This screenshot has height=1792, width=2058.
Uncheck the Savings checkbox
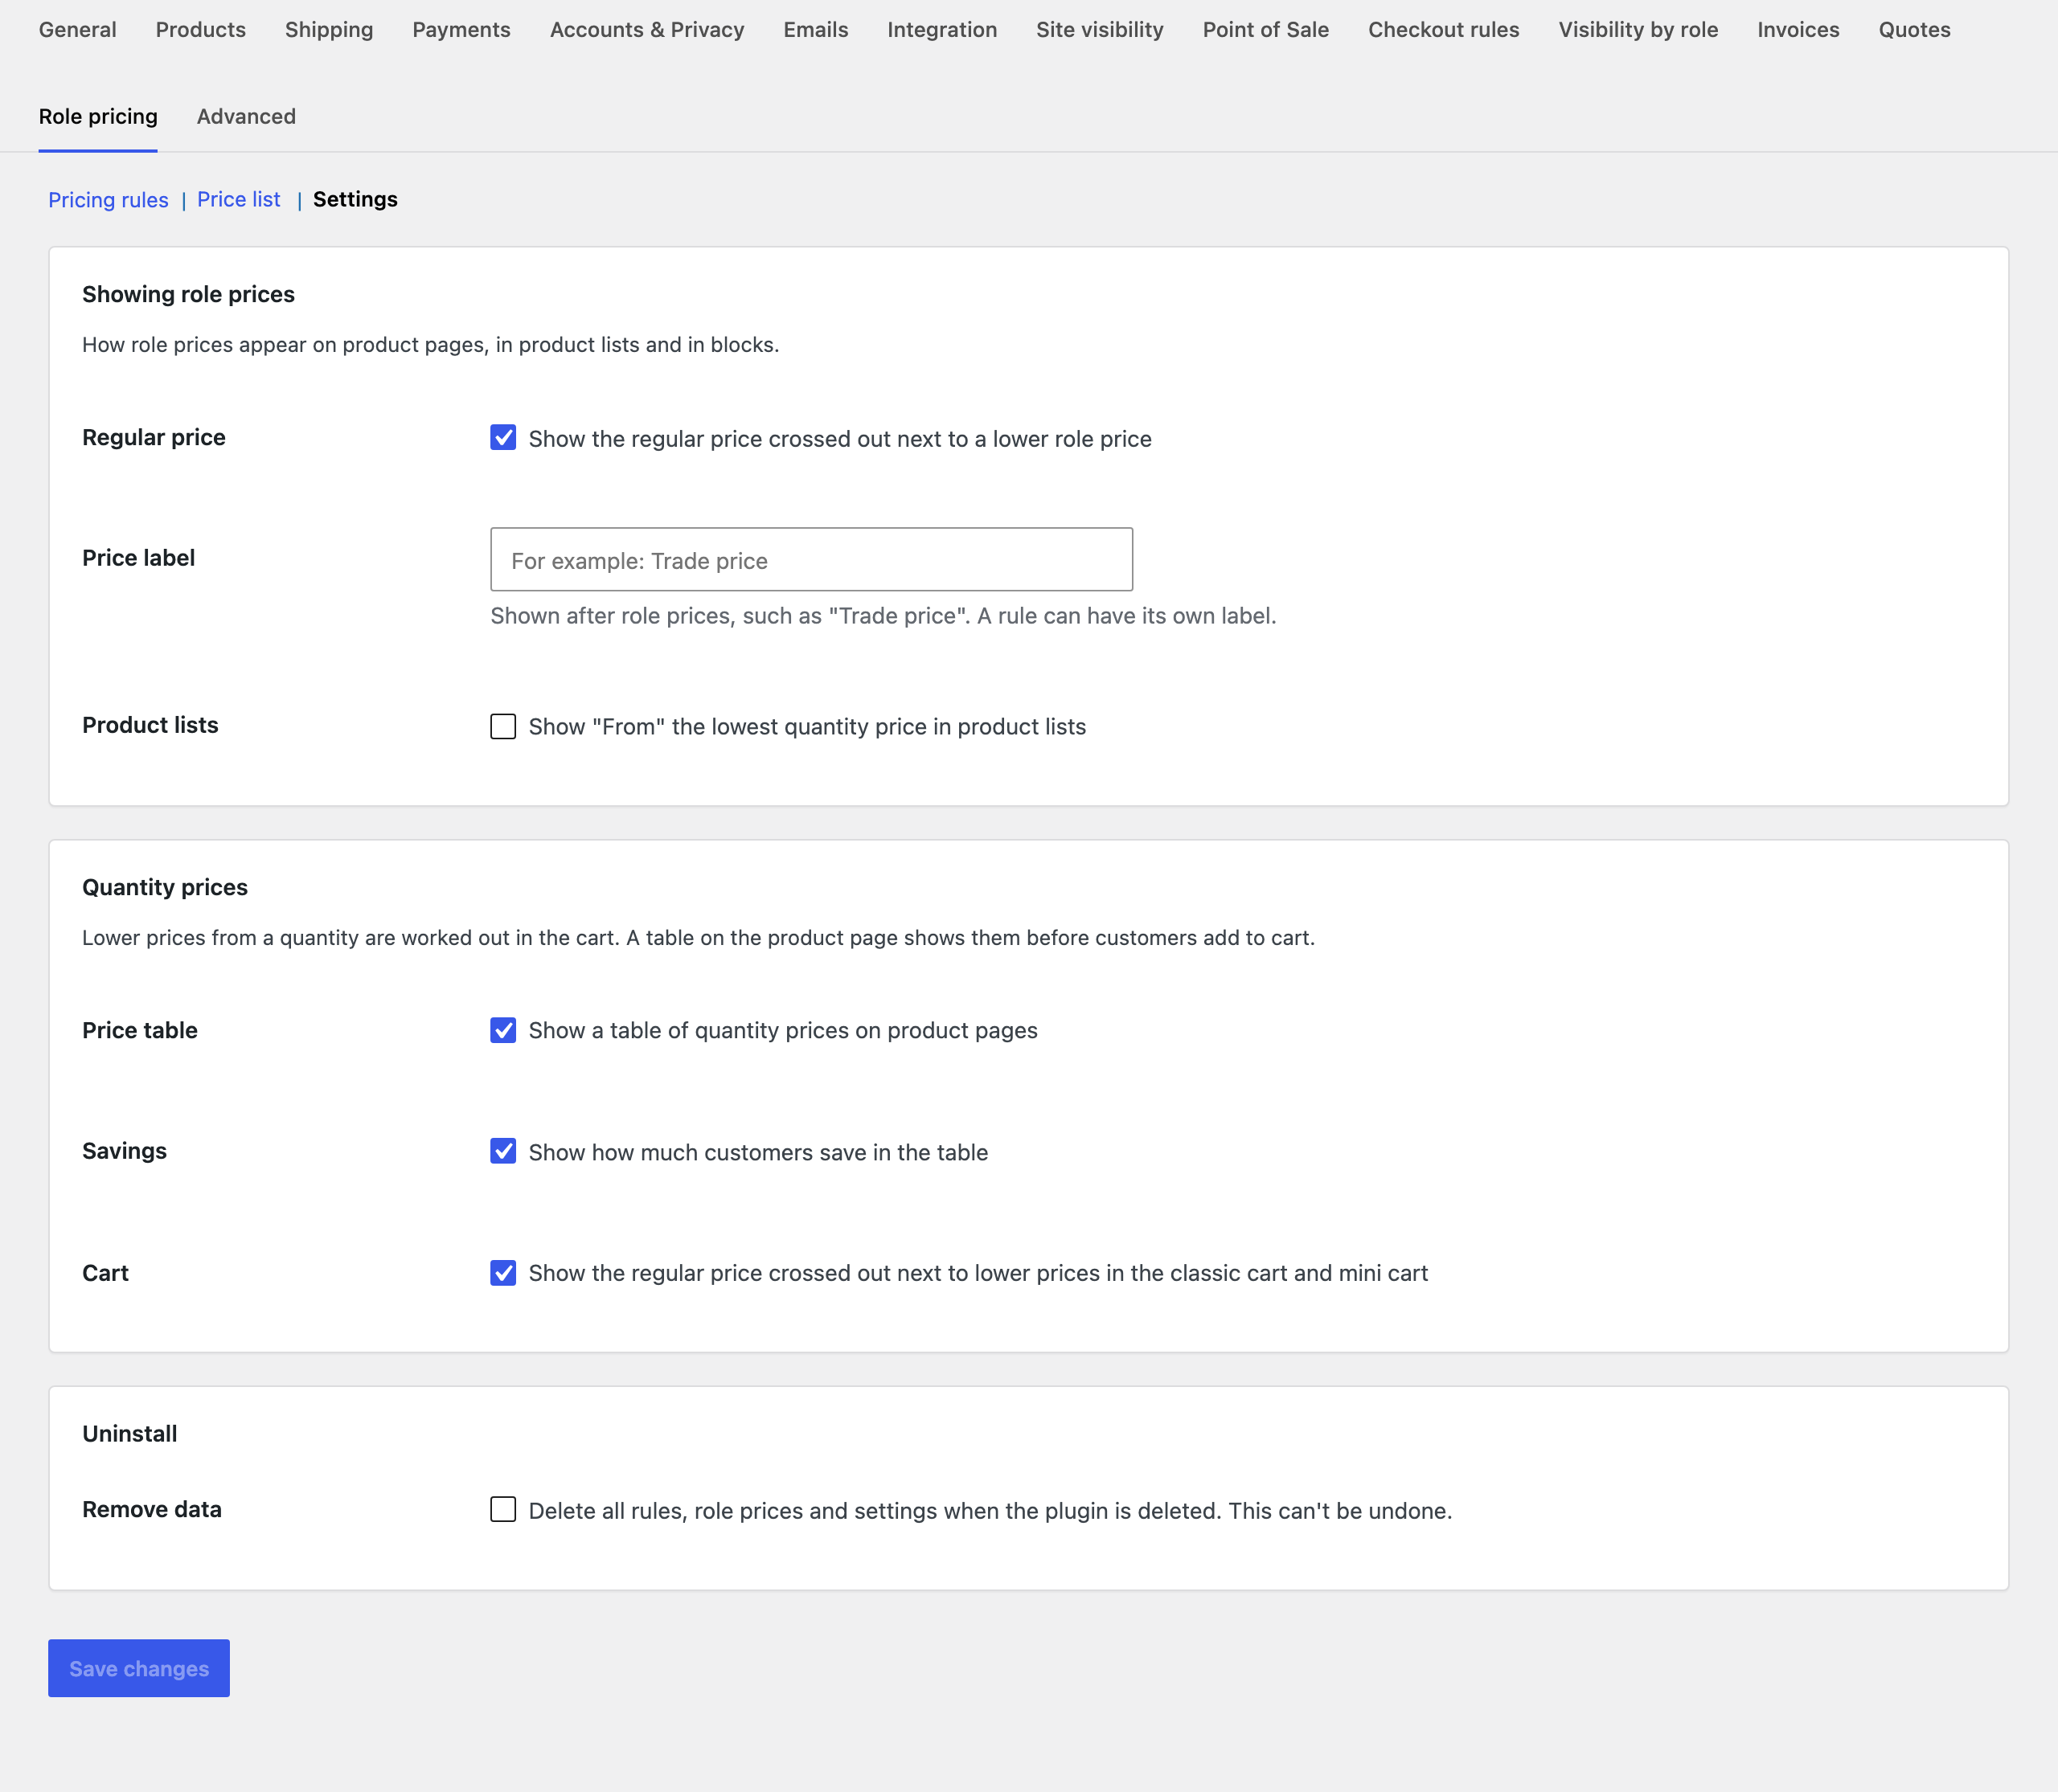coord(503,1151)
